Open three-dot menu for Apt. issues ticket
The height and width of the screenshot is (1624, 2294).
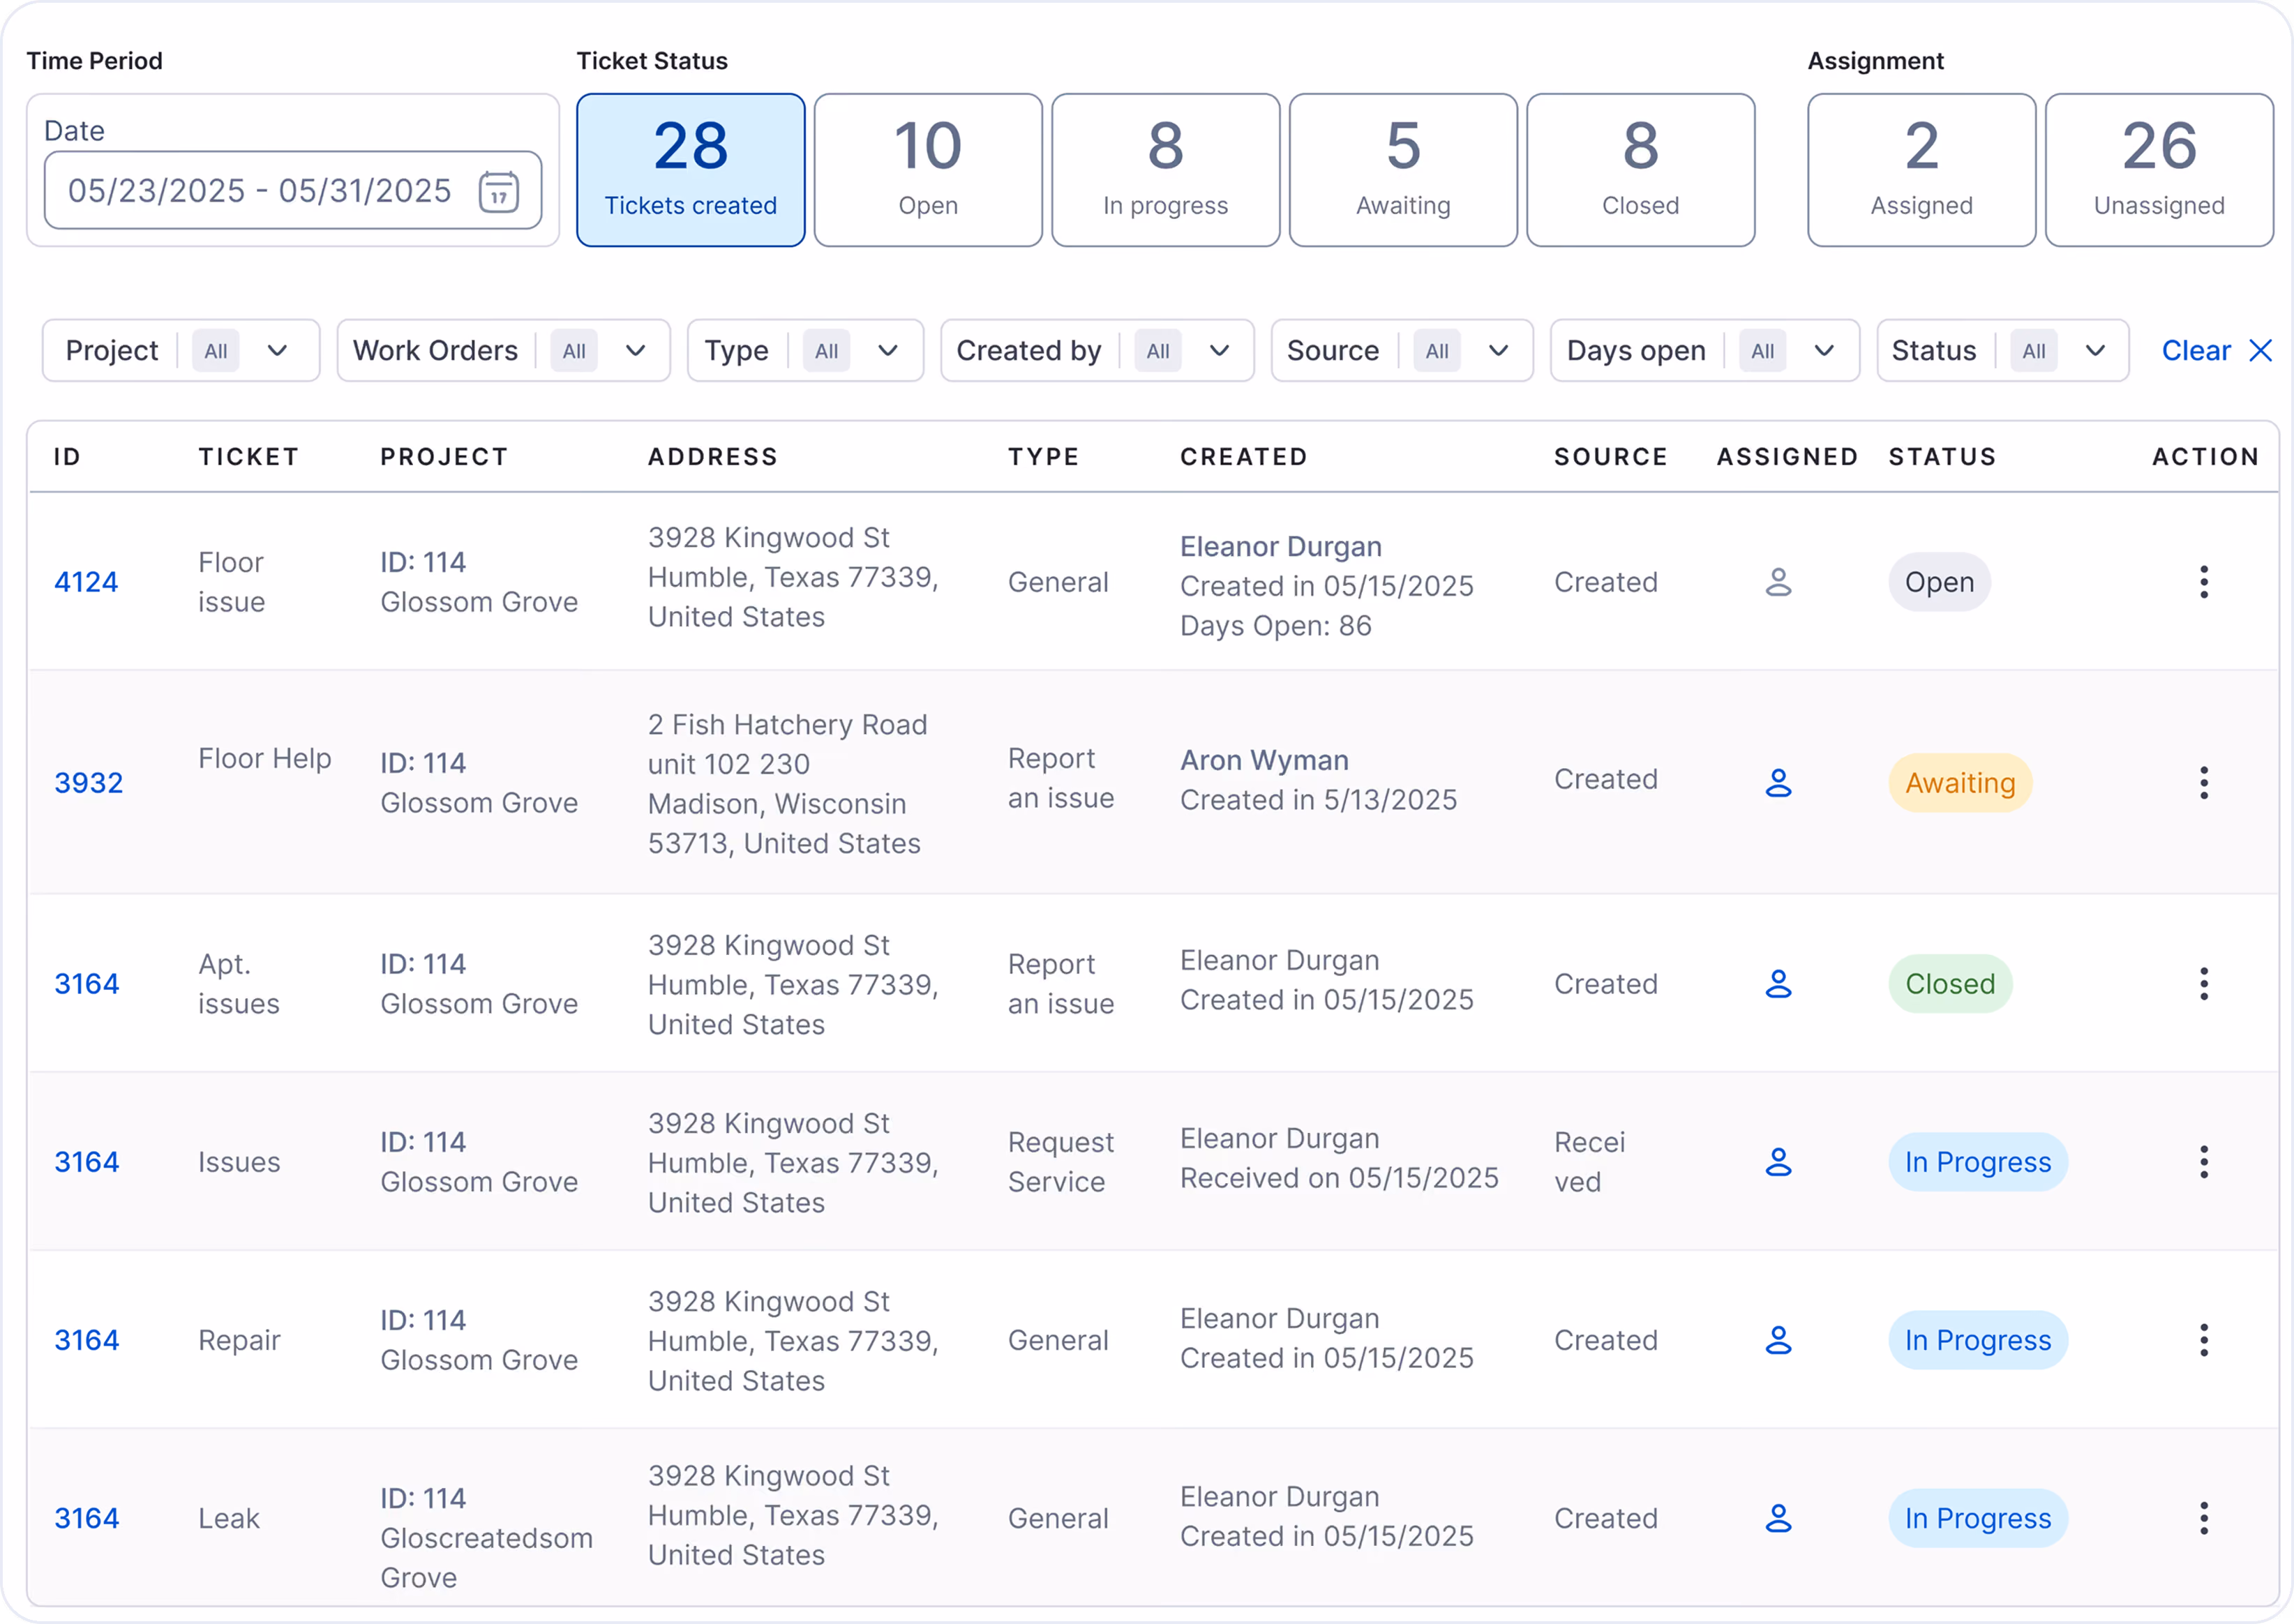click(2203, 984)
